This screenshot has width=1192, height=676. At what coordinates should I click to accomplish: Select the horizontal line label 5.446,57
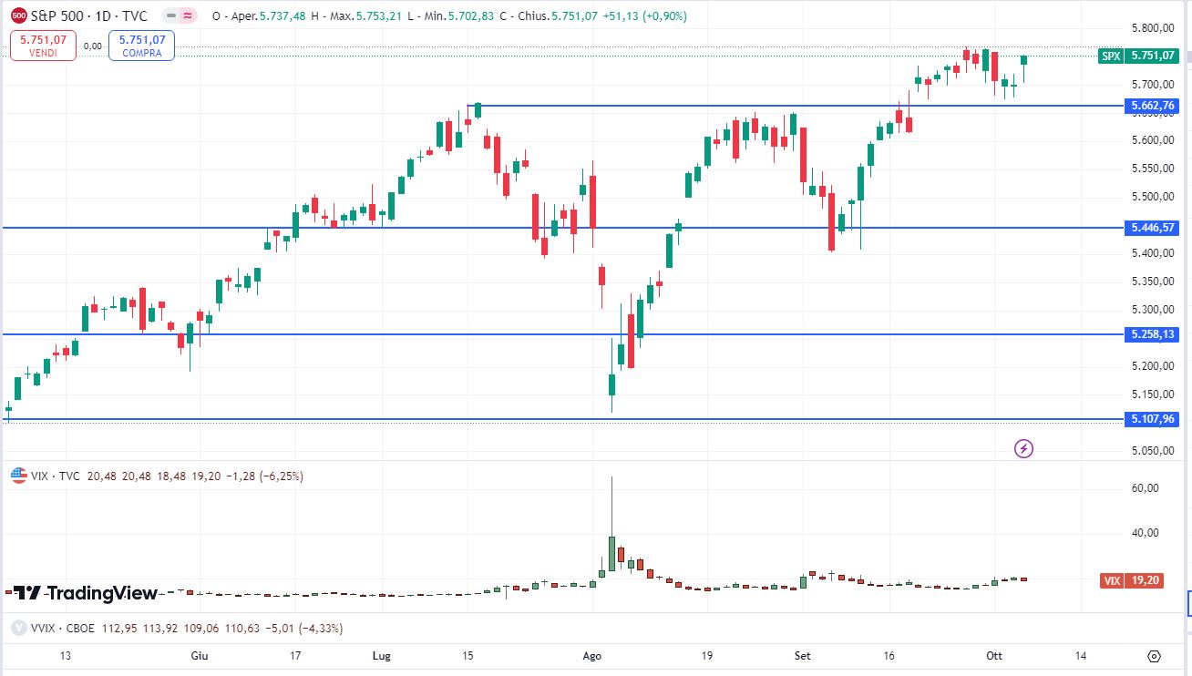(x=1153, y=228)
